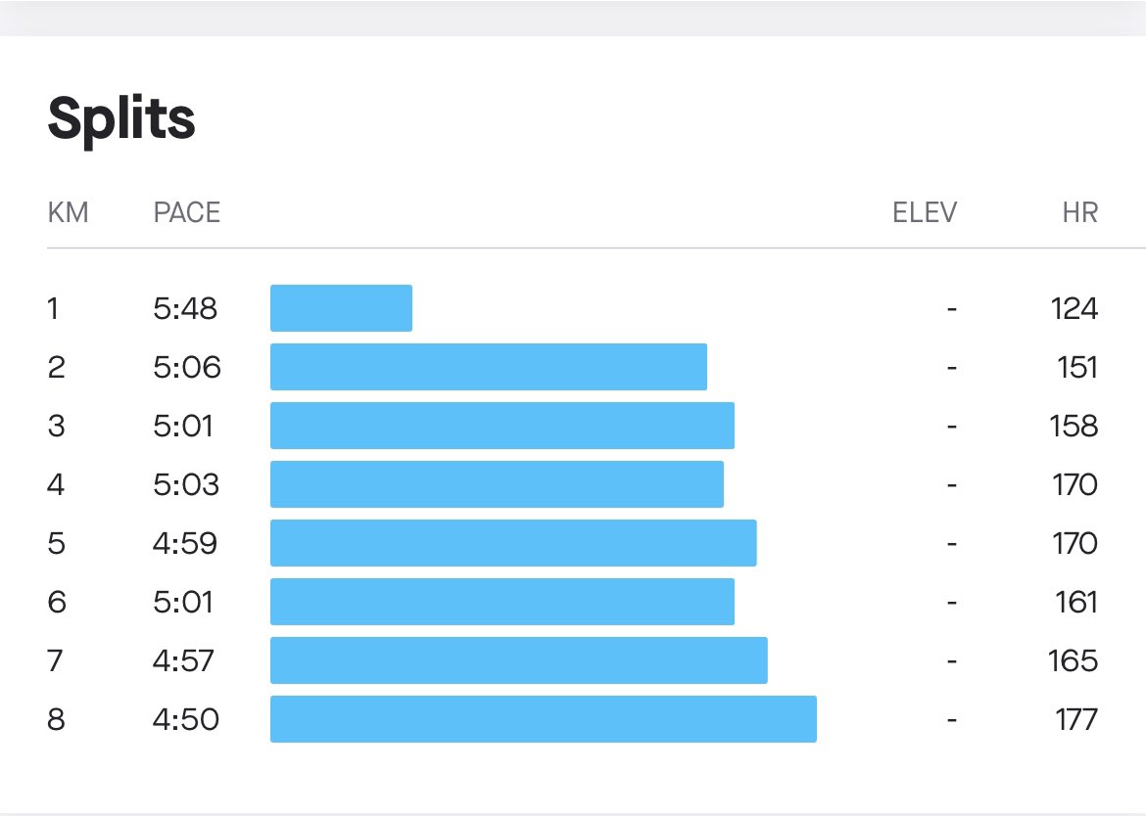Click the heart rate value 165

[x=1074, y=661]
